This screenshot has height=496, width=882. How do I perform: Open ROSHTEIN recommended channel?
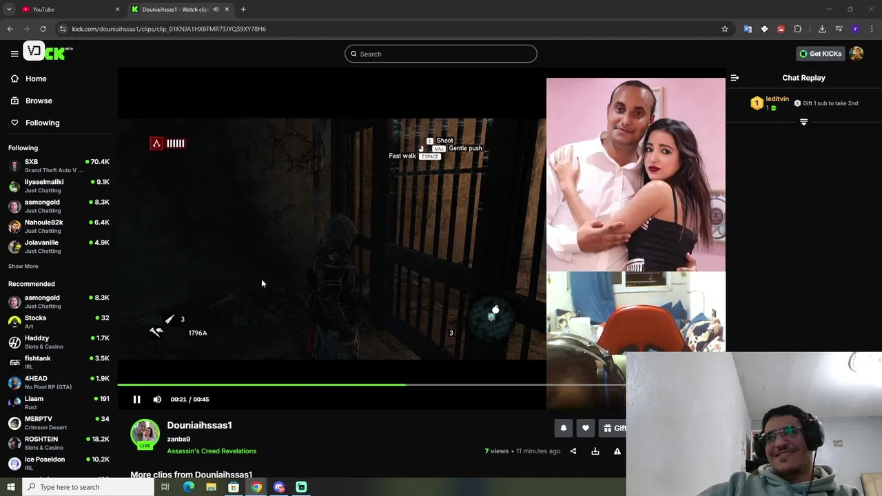(x=59, y=443)
